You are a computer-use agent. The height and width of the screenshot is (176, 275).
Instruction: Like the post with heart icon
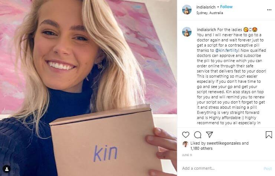[x=186, y=135]
